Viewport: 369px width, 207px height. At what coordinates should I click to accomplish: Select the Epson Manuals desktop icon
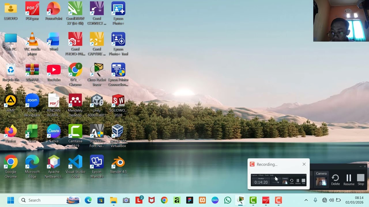97,167
